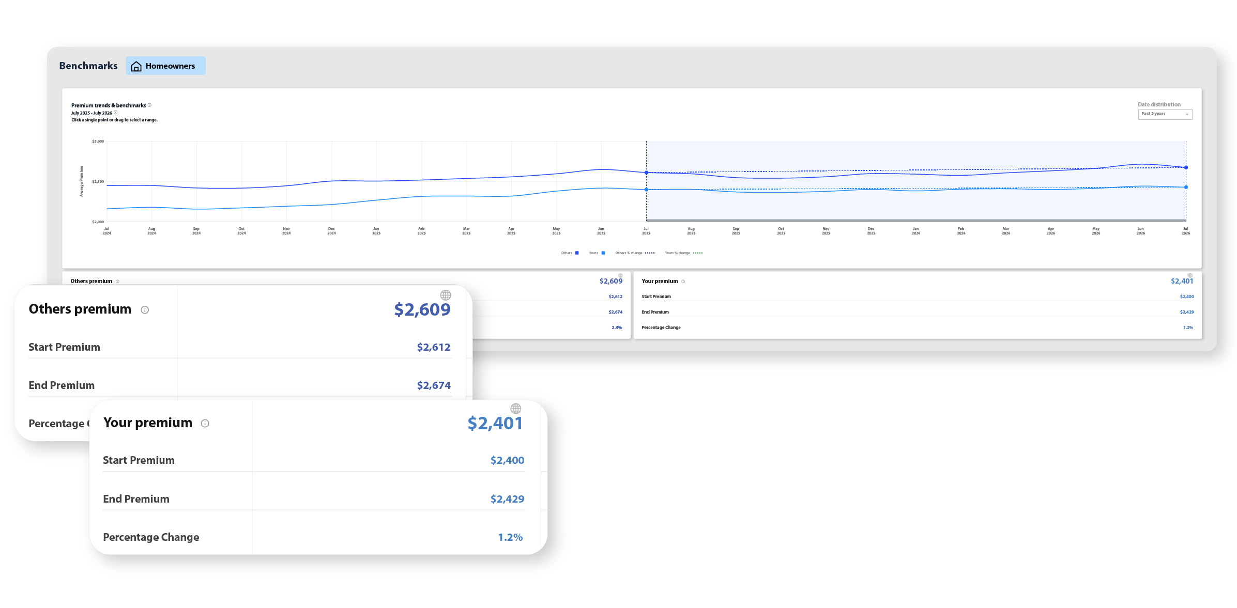This screenshot has width=1237, height=608.
Task: Open the Past 2 years date dropdown
Action: coord(1165,114)
